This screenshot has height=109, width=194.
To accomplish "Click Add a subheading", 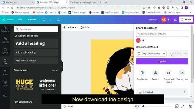I will click(x=36, y=52).
